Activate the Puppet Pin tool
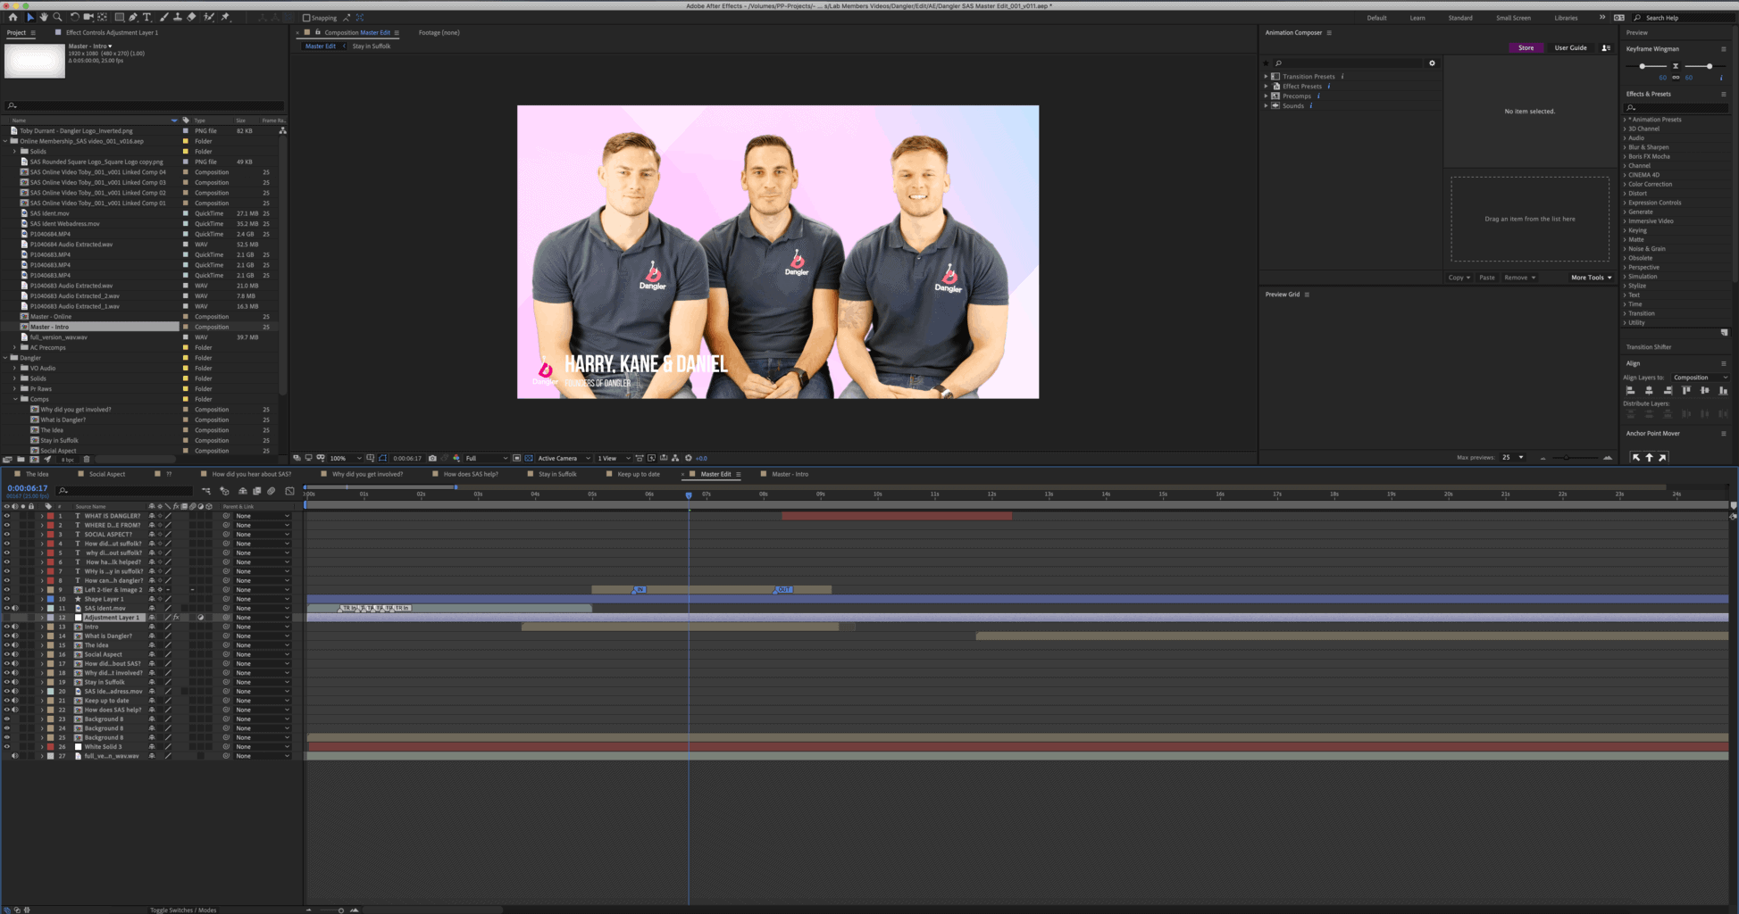Screen dimensions: 1739x914 (x=225, y=17)
